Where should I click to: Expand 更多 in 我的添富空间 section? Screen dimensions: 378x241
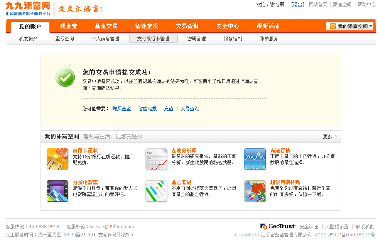click(330, 136)
